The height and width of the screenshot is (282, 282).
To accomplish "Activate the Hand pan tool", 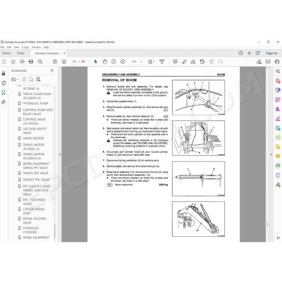I will [x=104, y=62].
